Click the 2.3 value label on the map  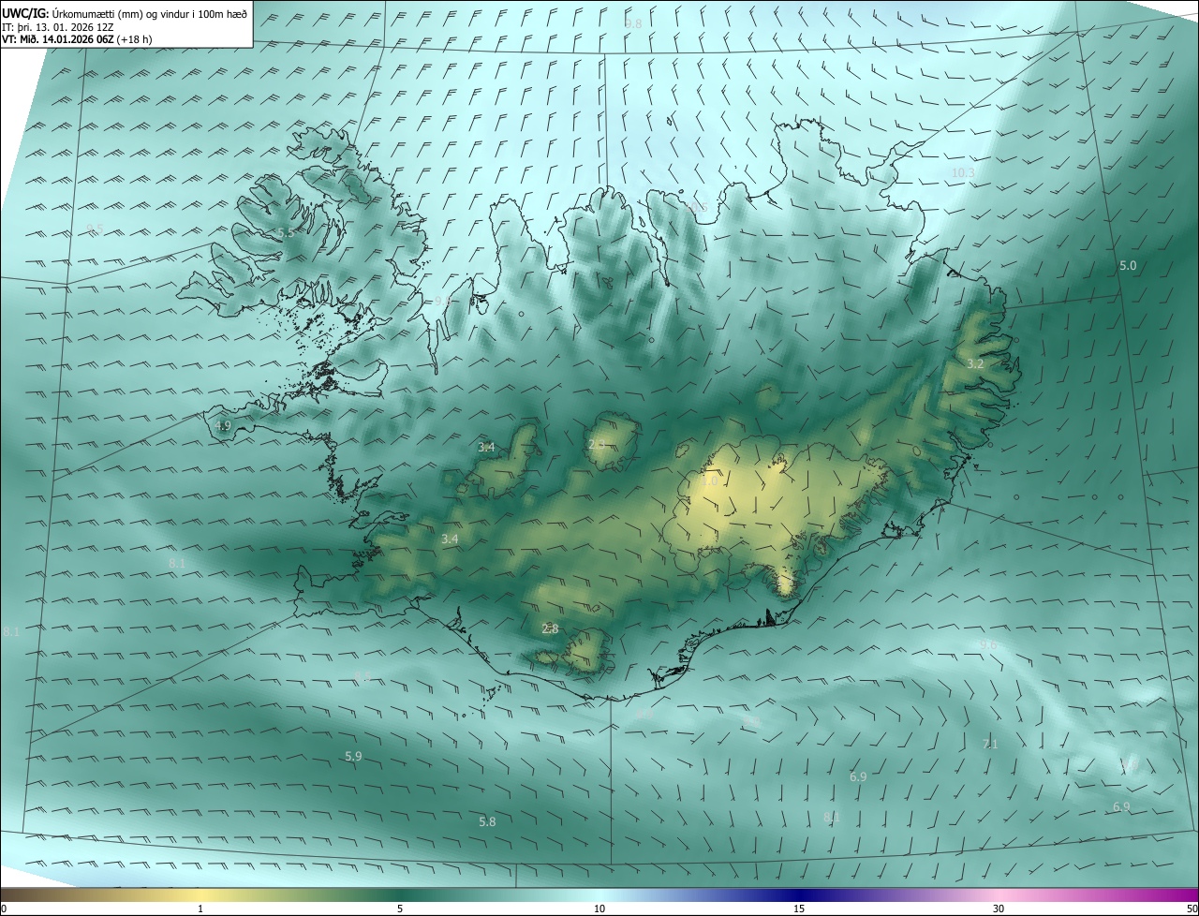pos(597,443)
